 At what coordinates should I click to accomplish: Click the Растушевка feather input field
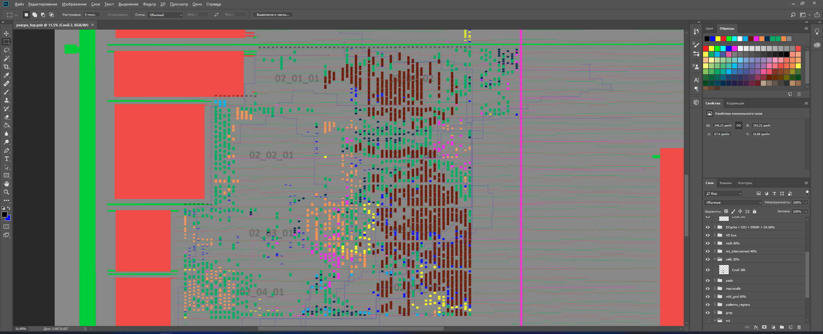(x=91, y=15)
